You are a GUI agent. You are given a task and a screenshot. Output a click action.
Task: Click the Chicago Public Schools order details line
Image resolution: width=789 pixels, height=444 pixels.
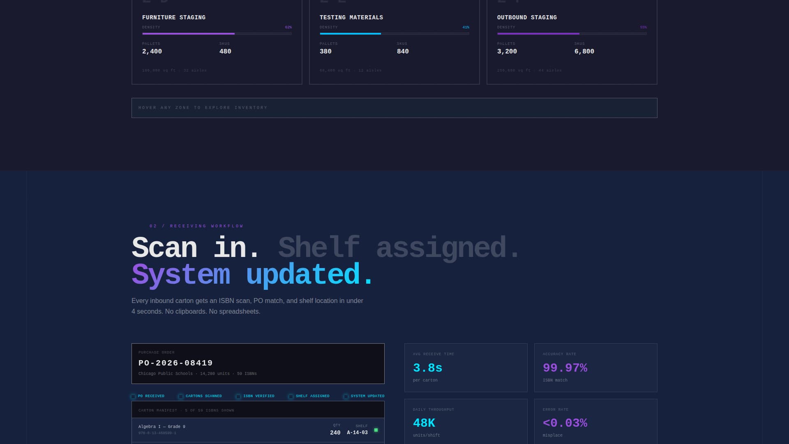point(198,374)
